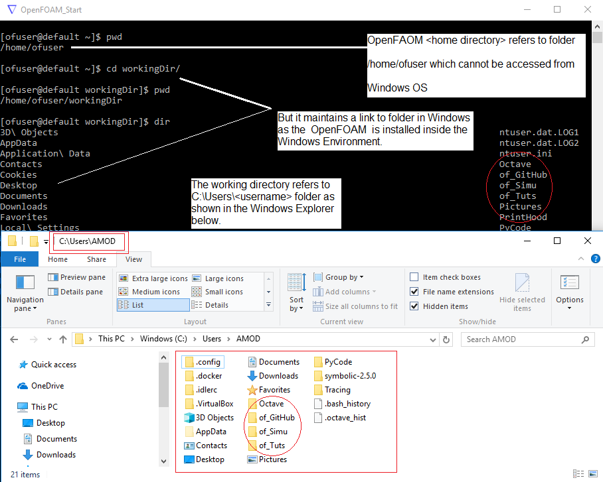This screenshot has height=482, width=603.
Task: Open Quick access in navigation pane
Action: pyautogui.click(x=48, y=365)
